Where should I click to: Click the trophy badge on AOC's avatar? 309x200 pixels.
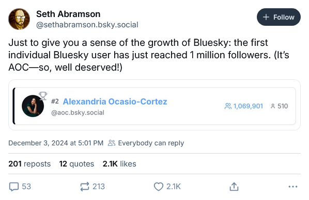point(43,96)
